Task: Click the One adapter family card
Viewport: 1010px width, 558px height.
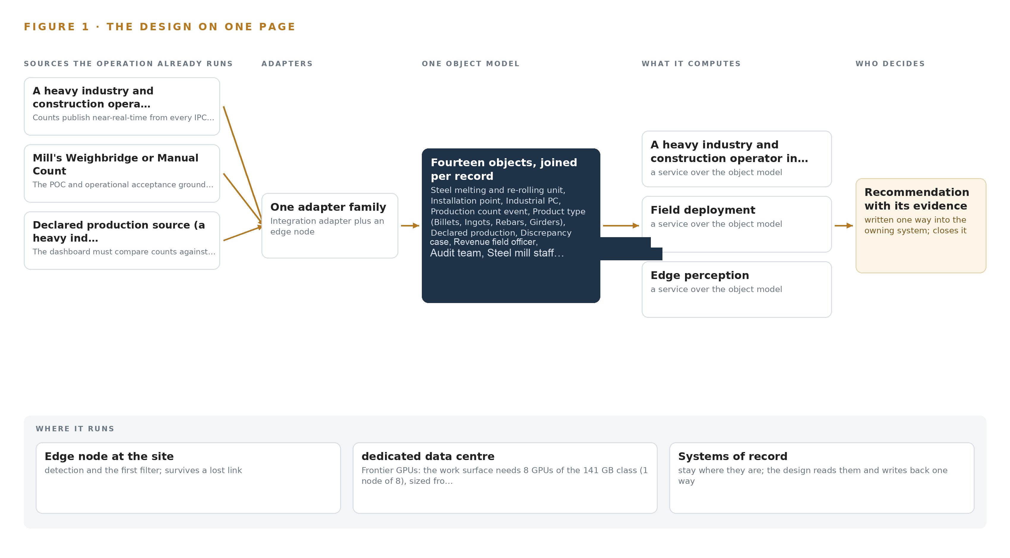Action: [x=330, y=225]
